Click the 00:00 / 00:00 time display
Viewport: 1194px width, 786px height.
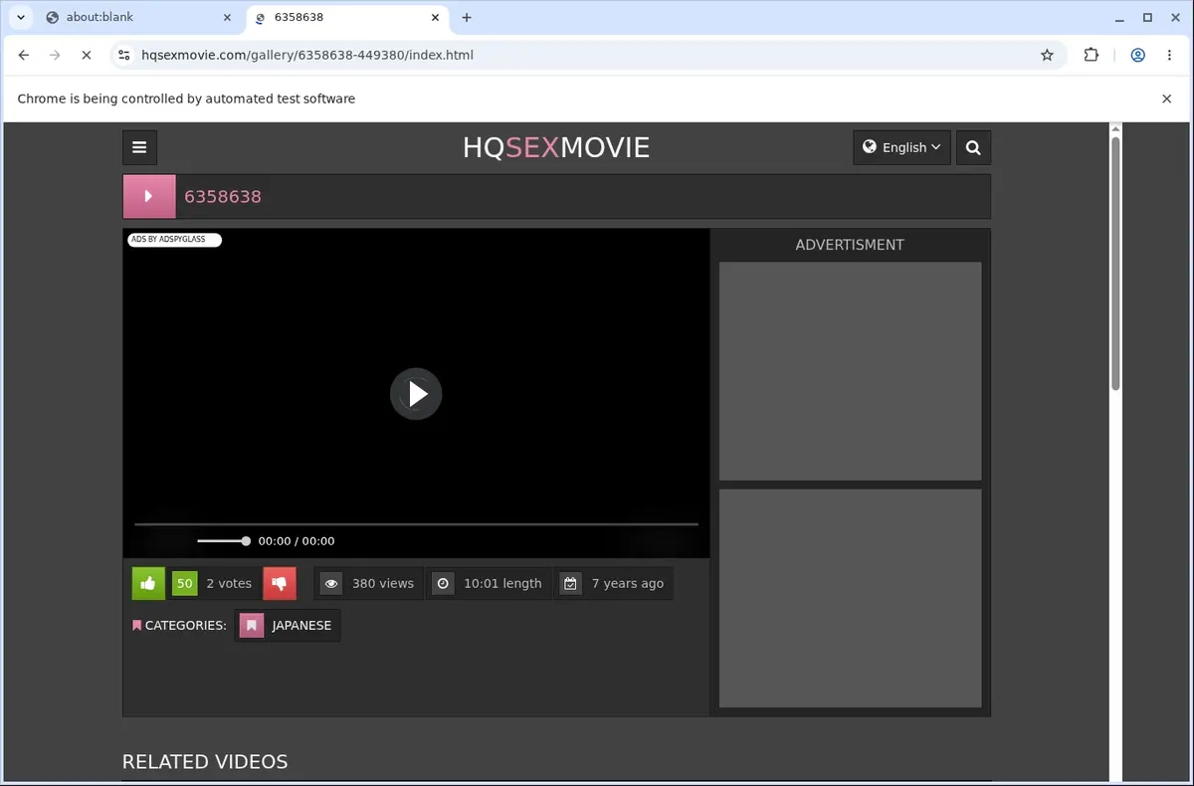click(x=297, y=541)
